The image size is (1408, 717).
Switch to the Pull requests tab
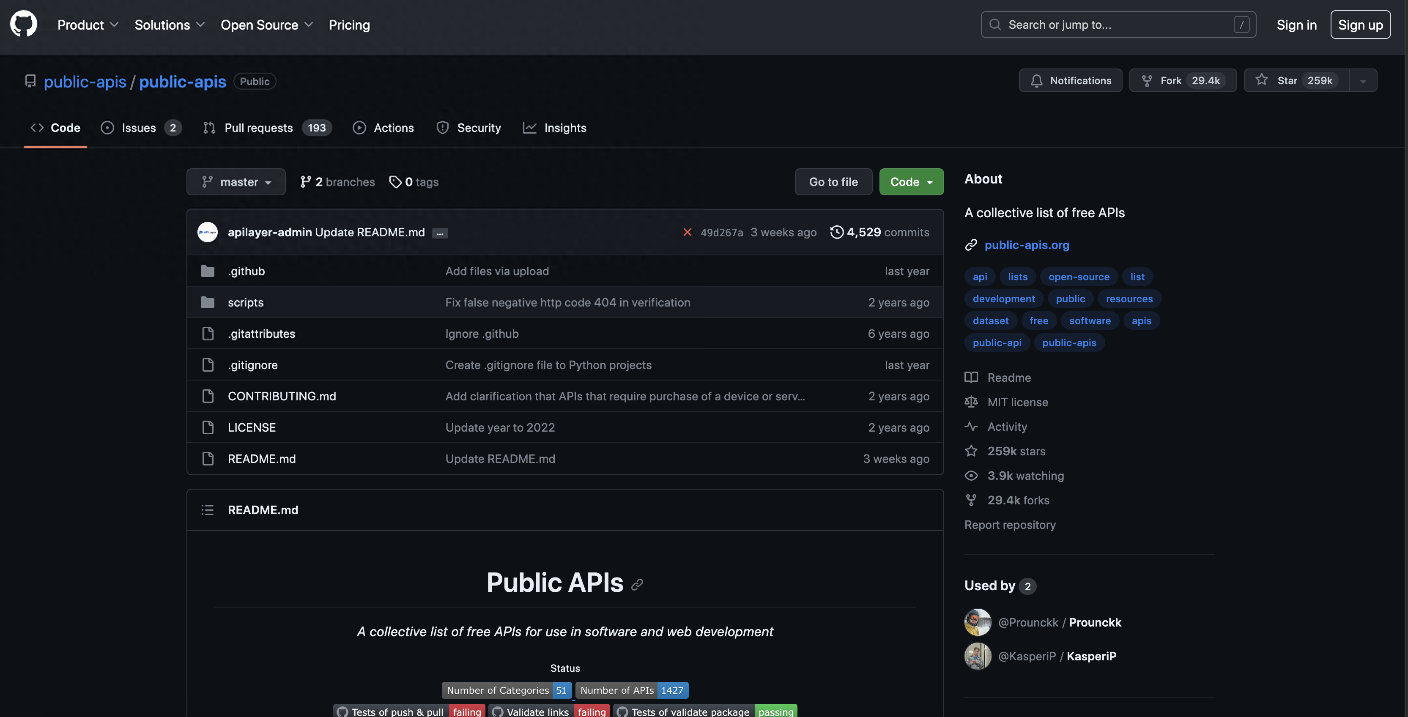[x=267, y=128]
